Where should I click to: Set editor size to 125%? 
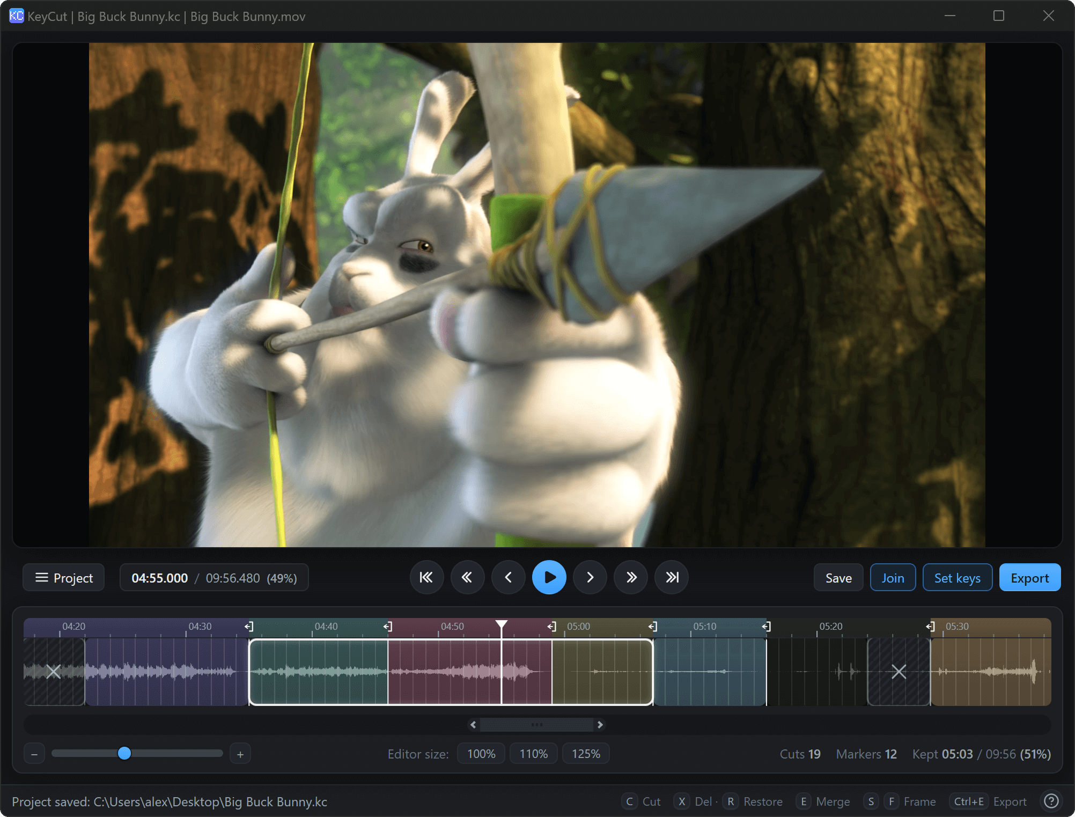[x=586, y=754]
